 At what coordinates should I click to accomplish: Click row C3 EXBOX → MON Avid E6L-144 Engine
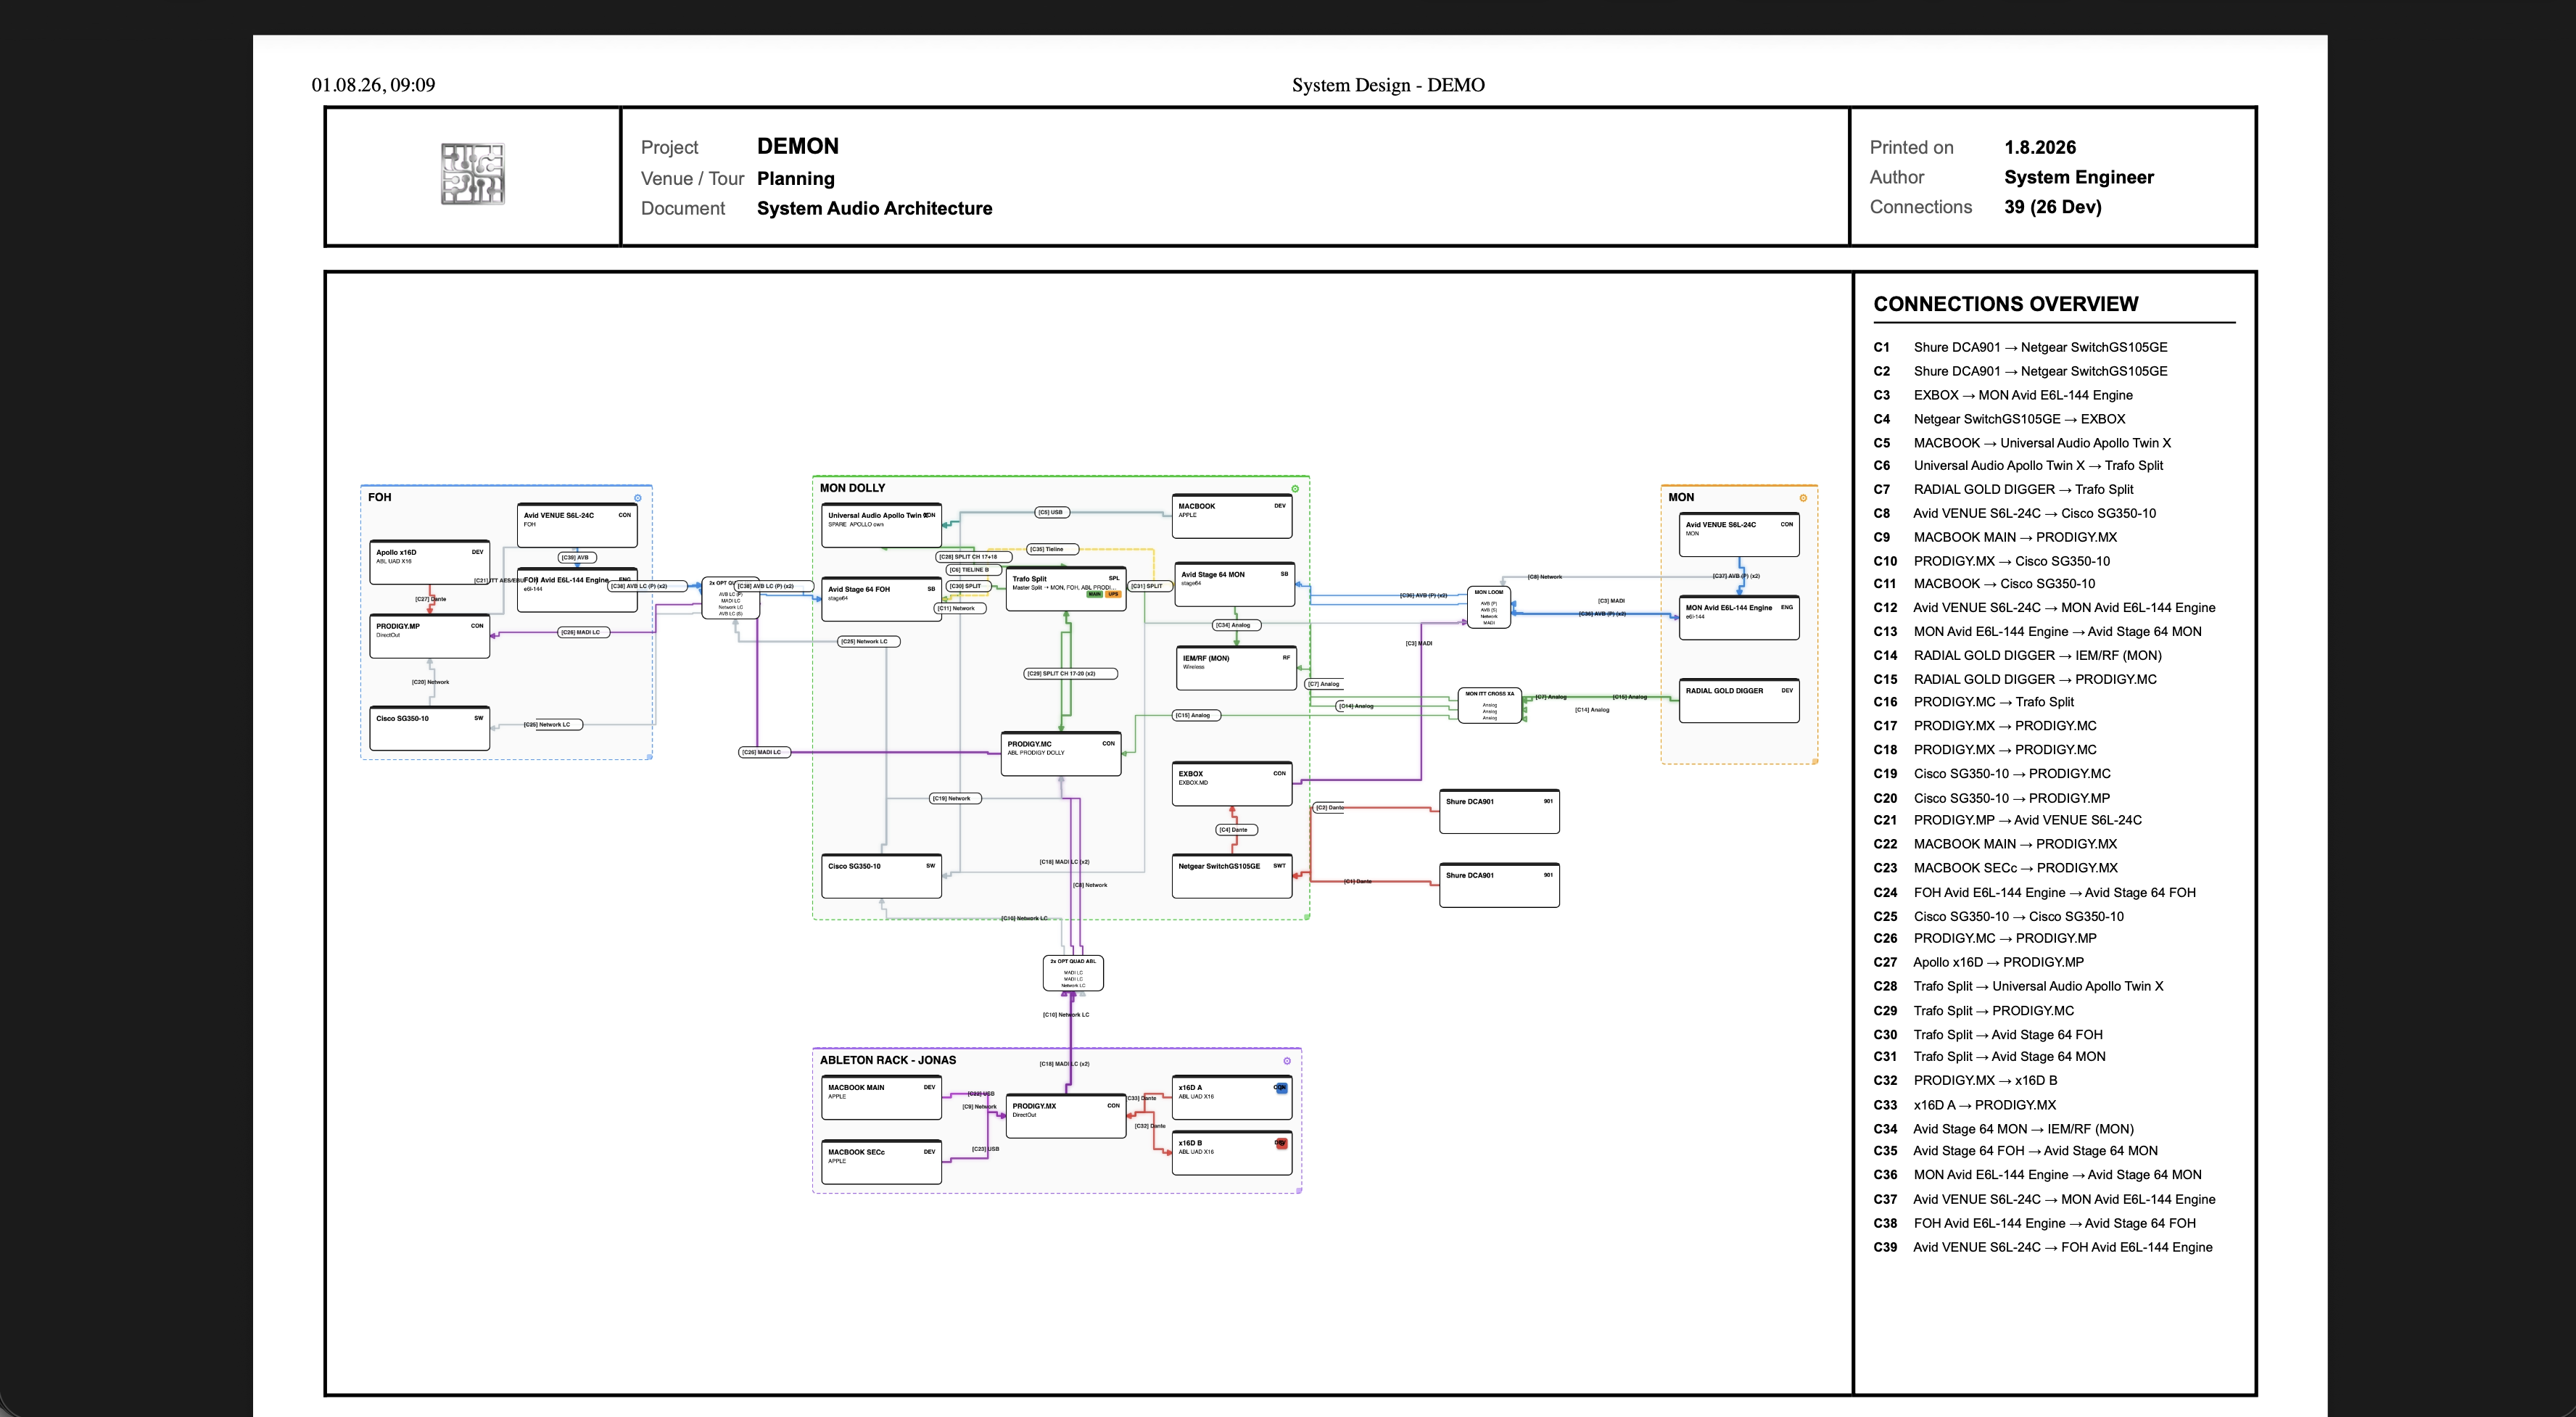2003,395
